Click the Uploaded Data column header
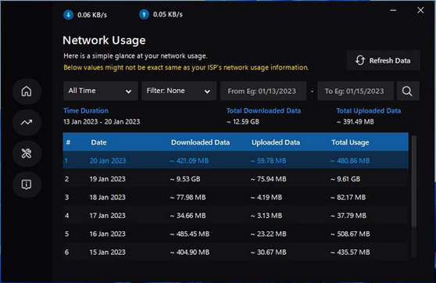Screen dimensions: 436x283 [x=276, y=142]
